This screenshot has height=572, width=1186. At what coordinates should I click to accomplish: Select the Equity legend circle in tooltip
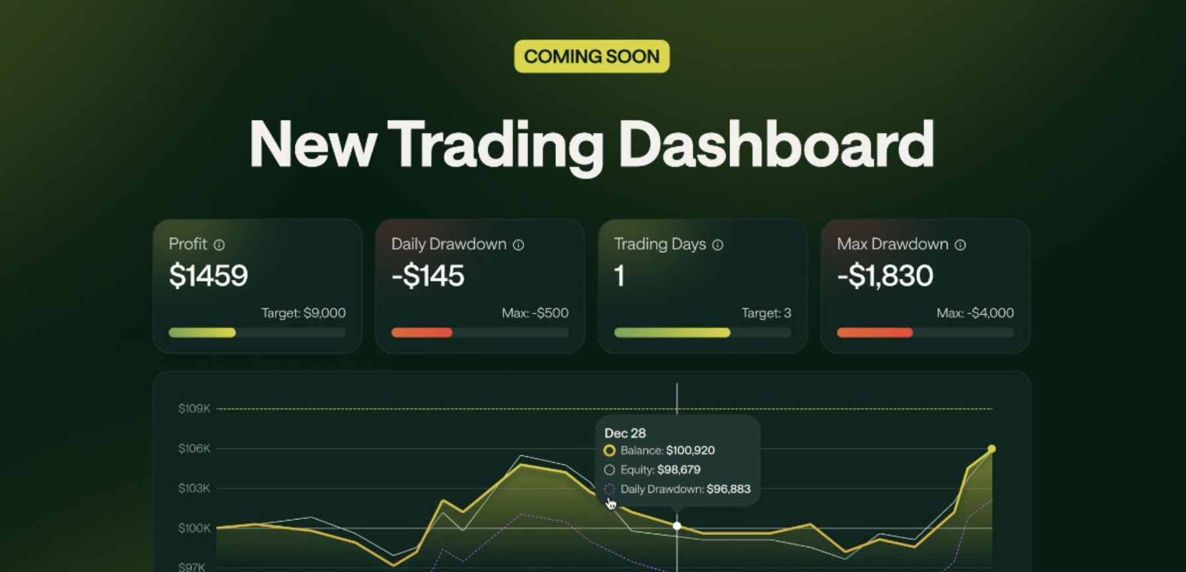tap(610, 470)
